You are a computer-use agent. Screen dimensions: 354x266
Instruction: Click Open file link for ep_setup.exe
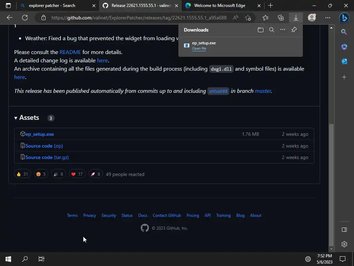199,48
